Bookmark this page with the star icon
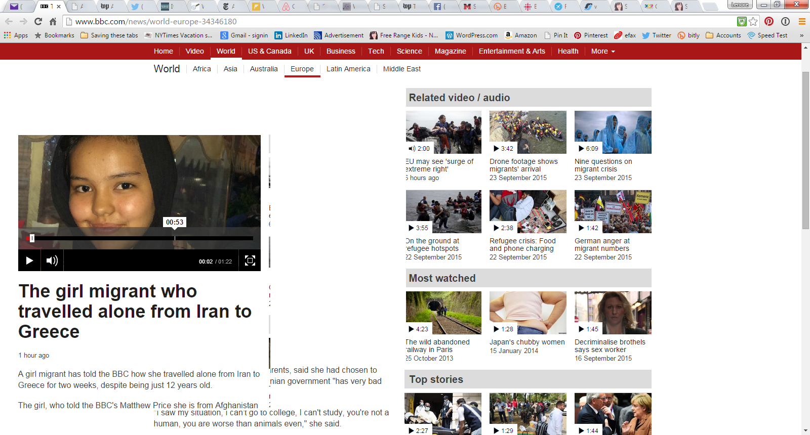Screen dimensions: 810x435 tap(753, 21)
